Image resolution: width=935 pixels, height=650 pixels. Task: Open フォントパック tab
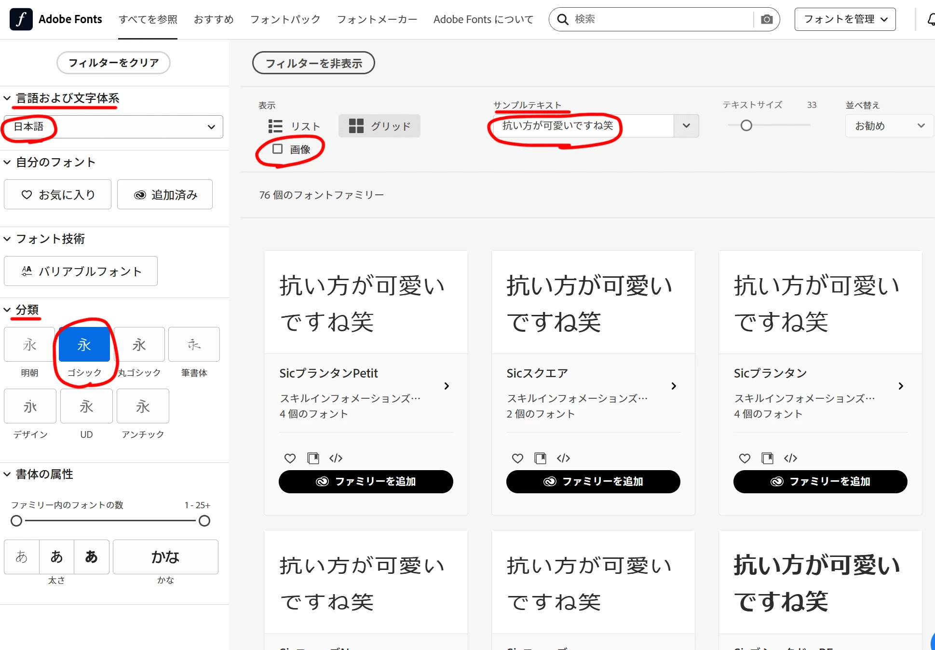pos(285,19)
